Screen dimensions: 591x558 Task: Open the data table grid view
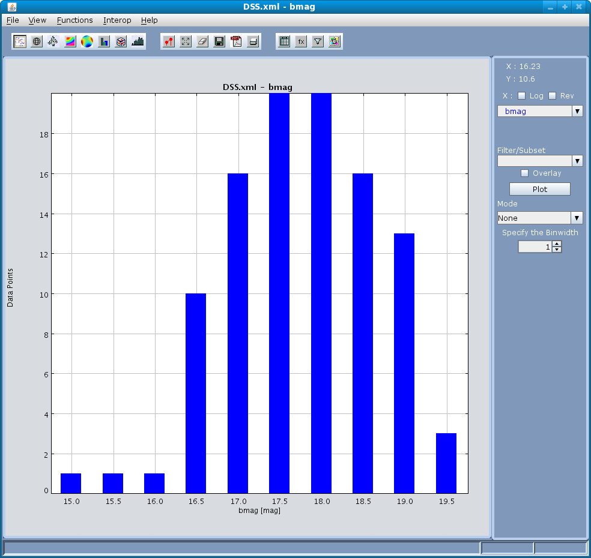(x=284, y=42)
